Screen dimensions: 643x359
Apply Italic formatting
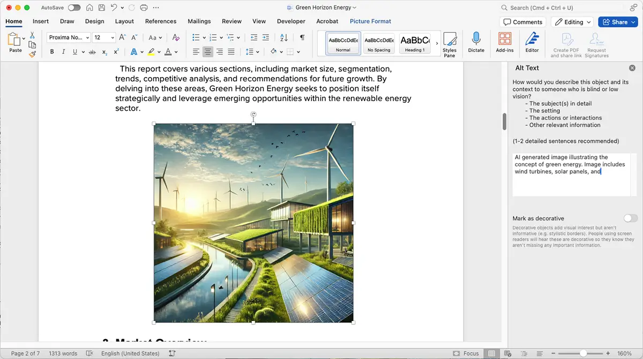[x=63, y=51]
